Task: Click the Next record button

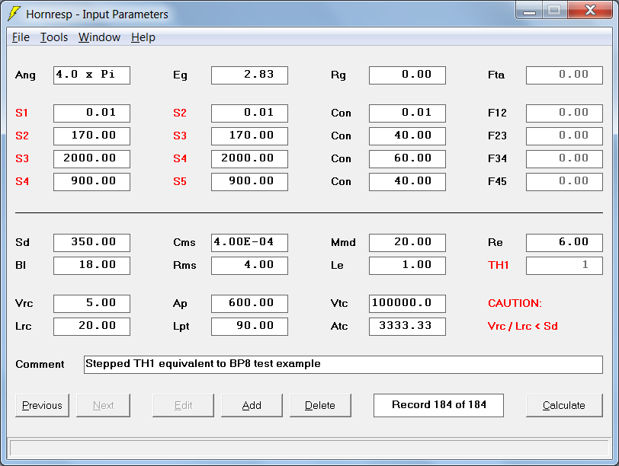Action: click(103, 405)
